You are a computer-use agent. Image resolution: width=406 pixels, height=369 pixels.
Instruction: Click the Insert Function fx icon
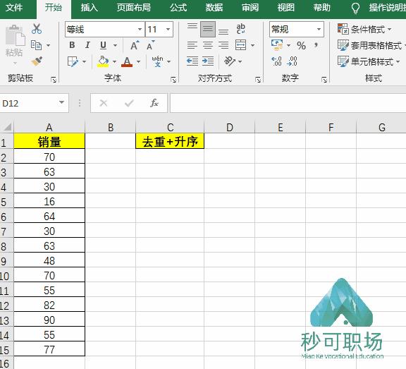(154, 103)
